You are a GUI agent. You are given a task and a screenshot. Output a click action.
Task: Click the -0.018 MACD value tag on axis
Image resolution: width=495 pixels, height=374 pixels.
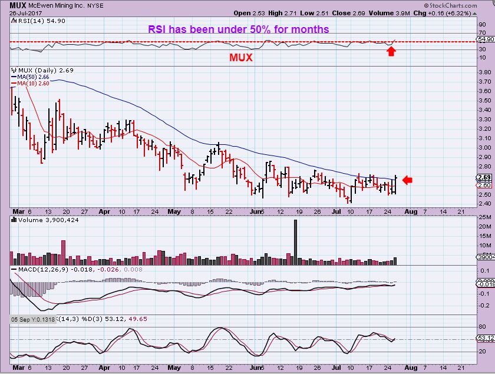click(486, 284)
